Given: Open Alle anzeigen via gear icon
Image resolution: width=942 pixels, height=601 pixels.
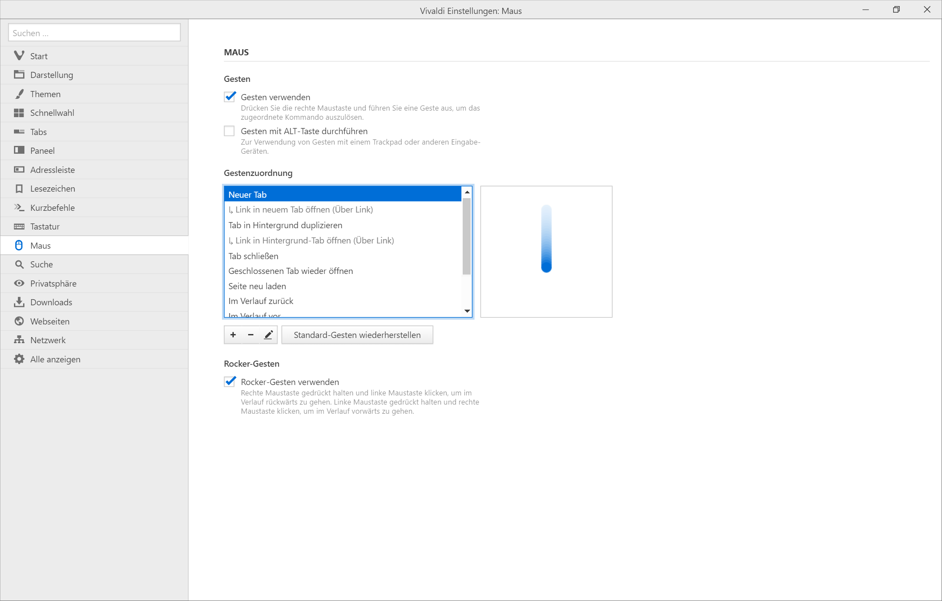Looking at the screenshot, I should 19,359.
